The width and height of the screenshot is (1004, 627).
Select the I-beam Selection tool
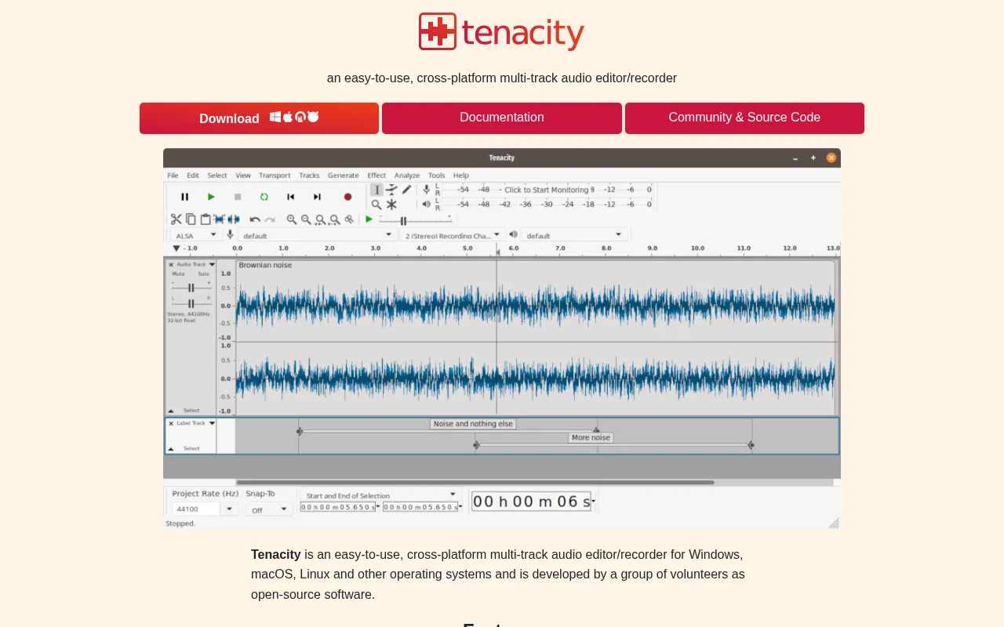376,190
